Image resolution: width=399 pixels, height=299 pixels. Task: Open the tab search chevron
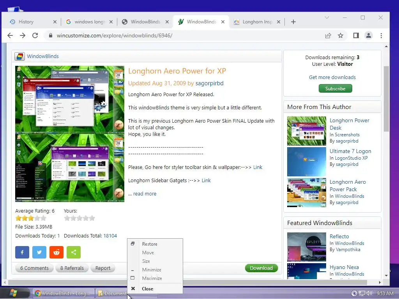[327, 18]
